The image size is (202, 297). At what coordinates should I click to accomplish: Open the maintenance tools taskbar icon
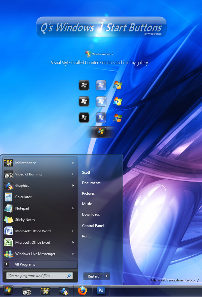point(45,291)
